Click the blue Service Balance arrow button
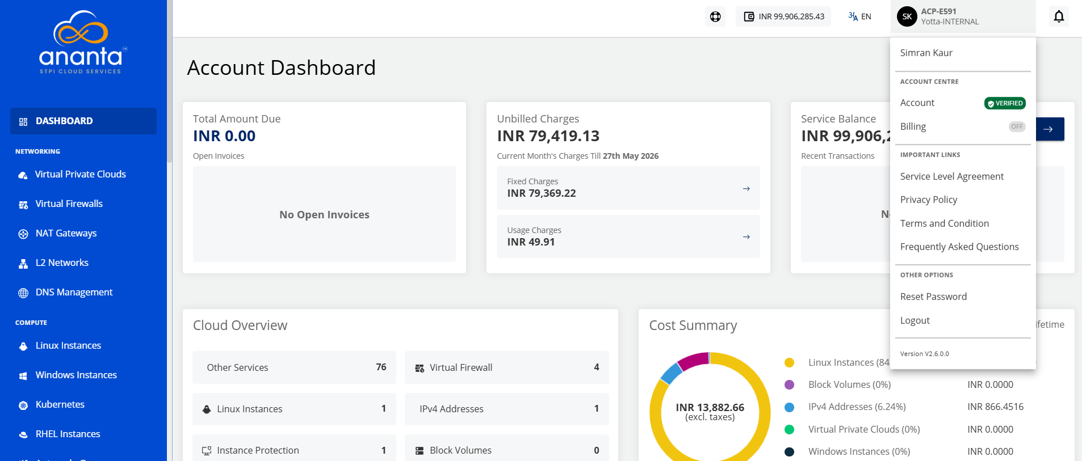Screen dimensions: 1082x461 1050,129
